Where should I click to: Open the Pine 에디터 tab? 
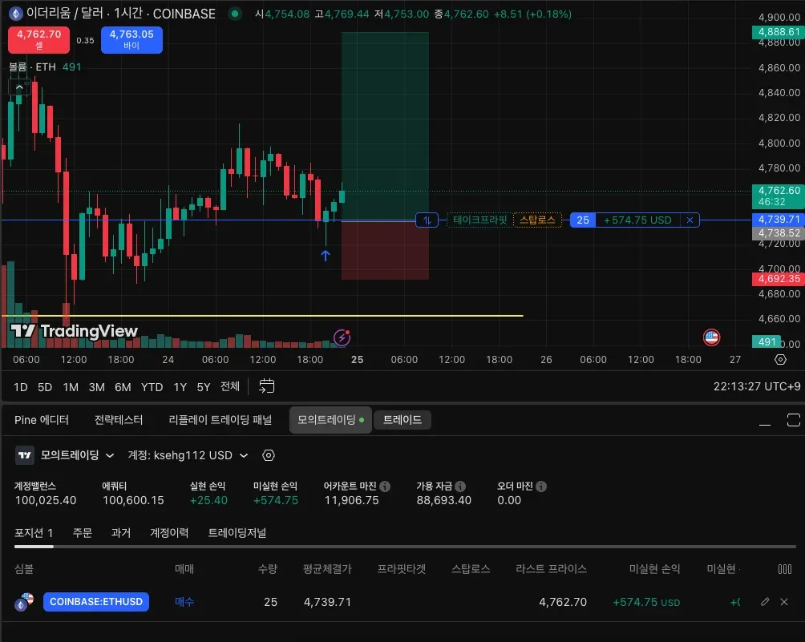[42, 420]
